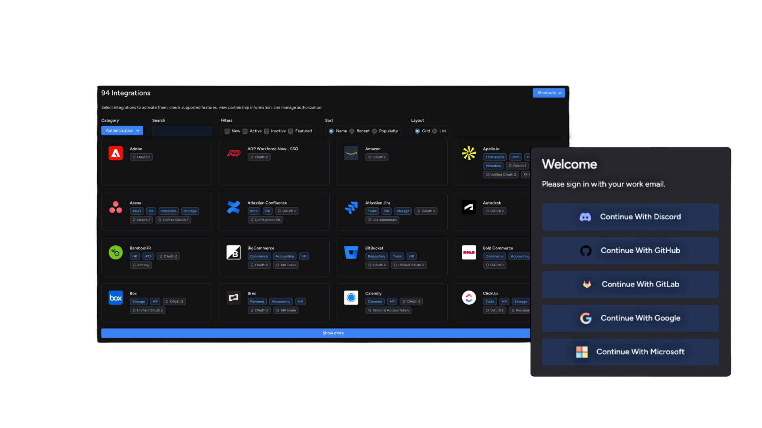Switch to the List layout
The image size is (762, 428).
pyautogui.click(x=435, y=131)
